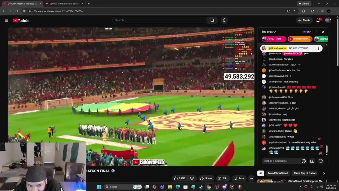Screen dimensions: 339x191
Task: View site information icon in address bar
Action: pyautogui.click(x=24, y=11)
